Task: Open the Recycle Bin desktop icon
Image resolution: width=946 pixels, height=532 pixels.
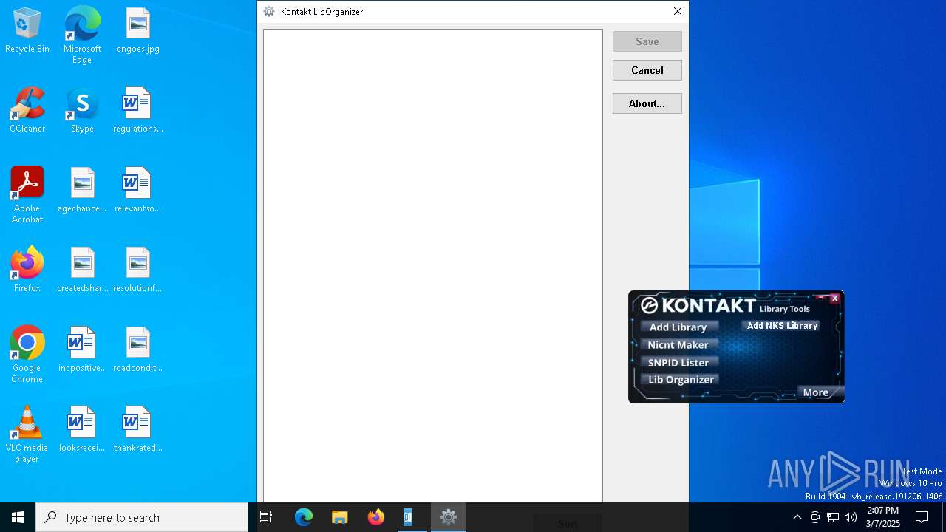Action: point(27,31)
